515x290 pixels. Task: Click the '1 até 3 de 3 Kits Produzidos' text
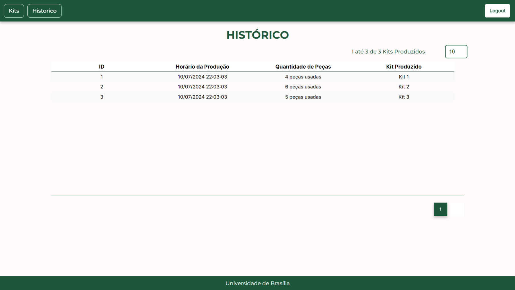point(388,52)
